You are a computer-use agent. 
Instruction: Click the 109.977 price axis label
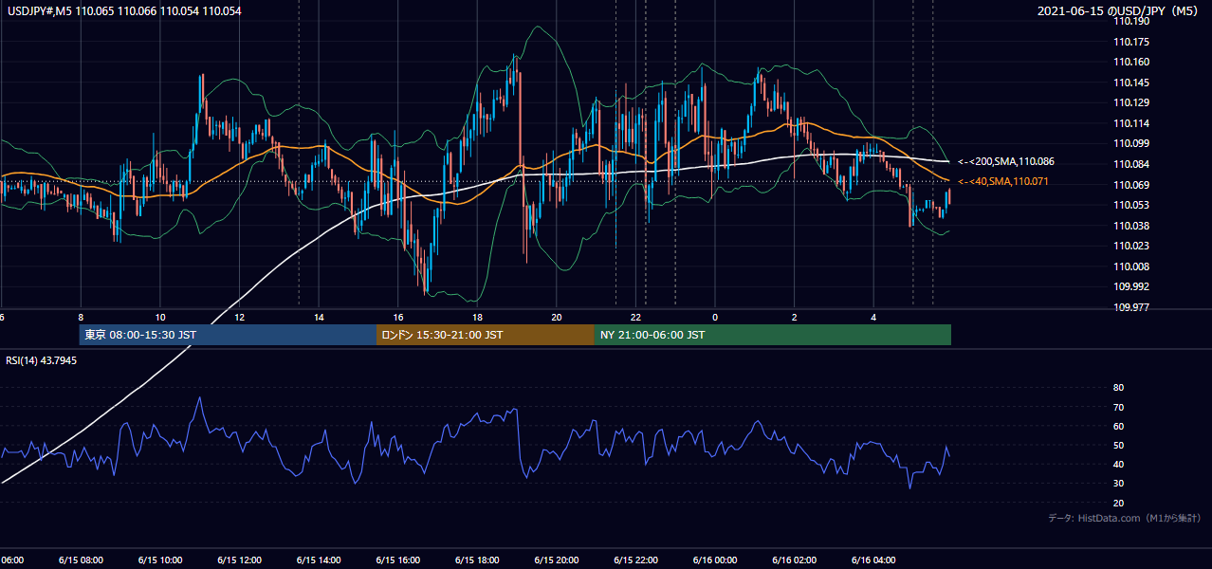coord(1132,307)
